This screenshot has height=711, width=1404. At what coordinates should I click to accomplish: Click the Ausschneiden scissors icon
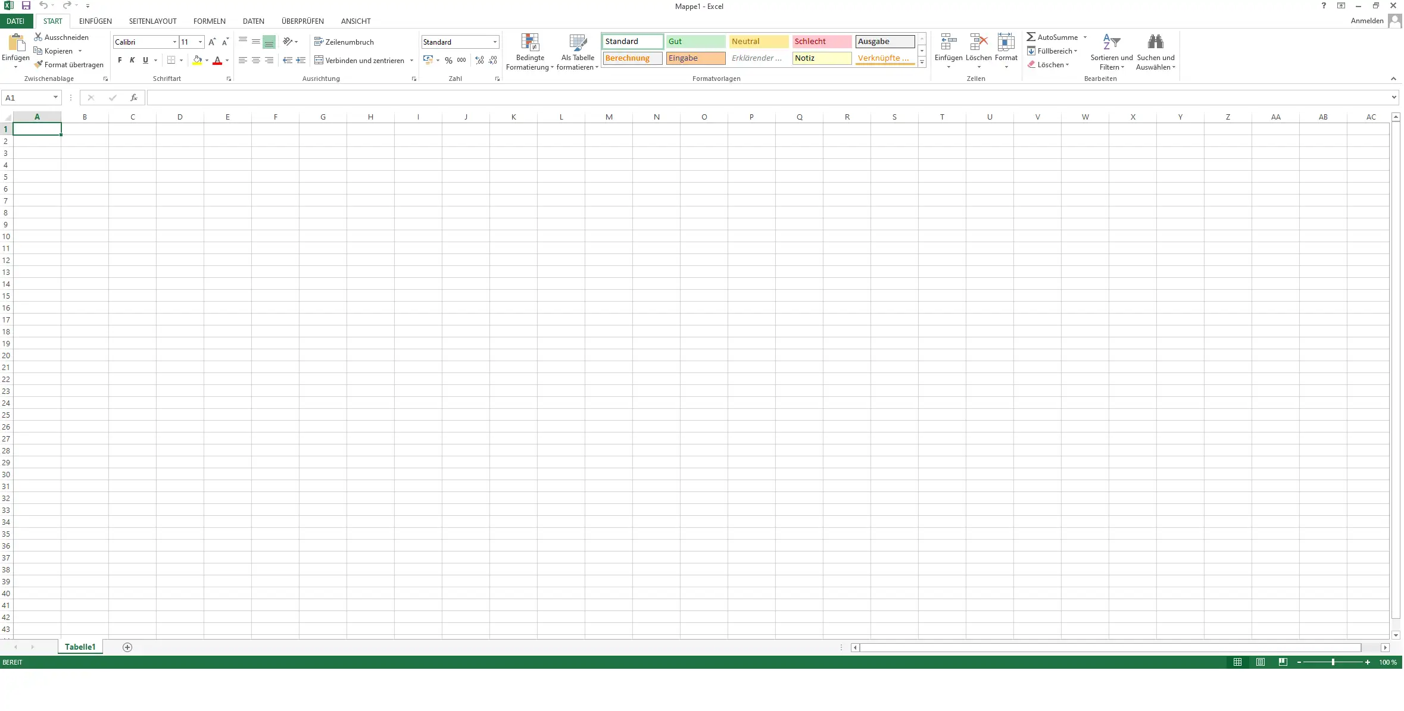click(x=38, y=37)
